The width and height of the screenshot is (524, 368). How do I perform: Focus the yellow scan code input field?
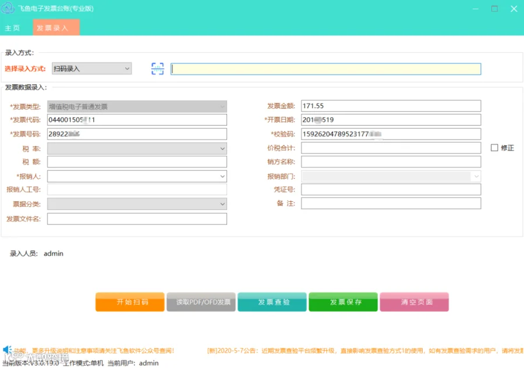pyautogui.click(x=326, y=69)
